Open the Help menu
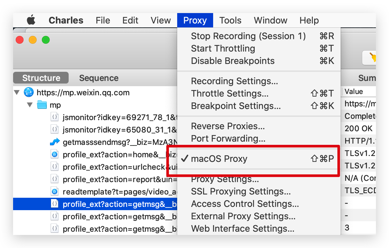389x248 pixels. point(309,20)
